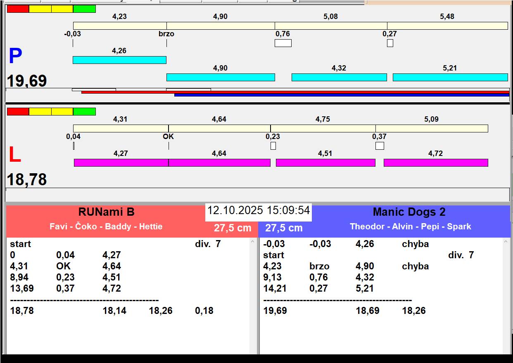
Task: Select the magenta 4,72 run bar
Action: click(436, 163)
